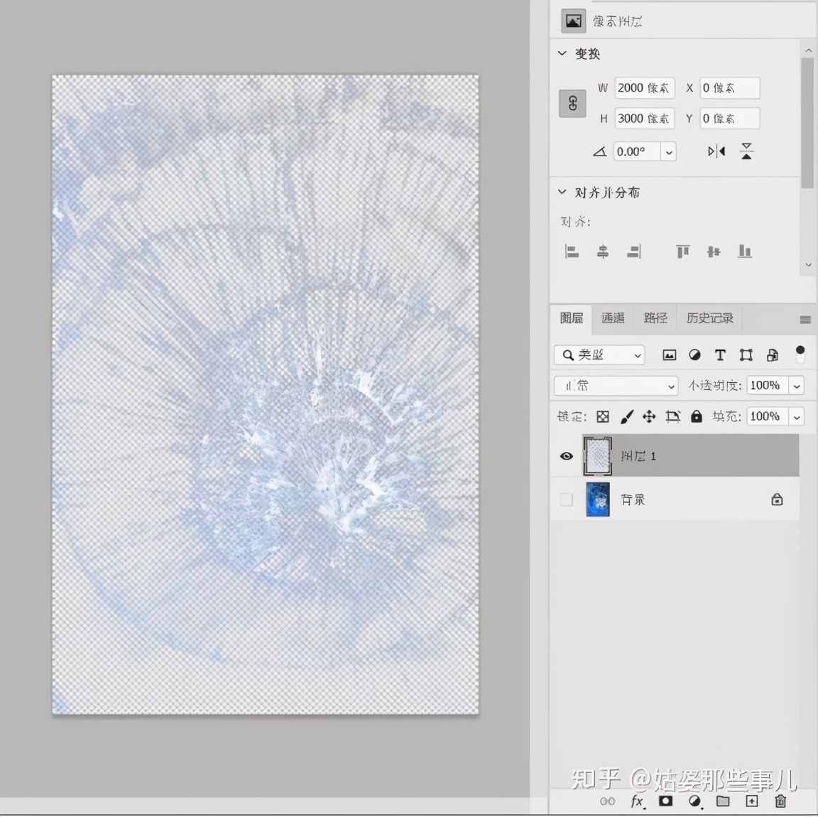Toggle lock transparent pixels on 图层 1
Screen dimensions: 818x817
(x=602, y=416)
